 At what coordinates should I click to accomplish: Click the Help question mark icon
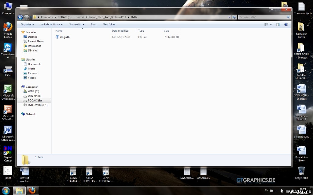286,24
